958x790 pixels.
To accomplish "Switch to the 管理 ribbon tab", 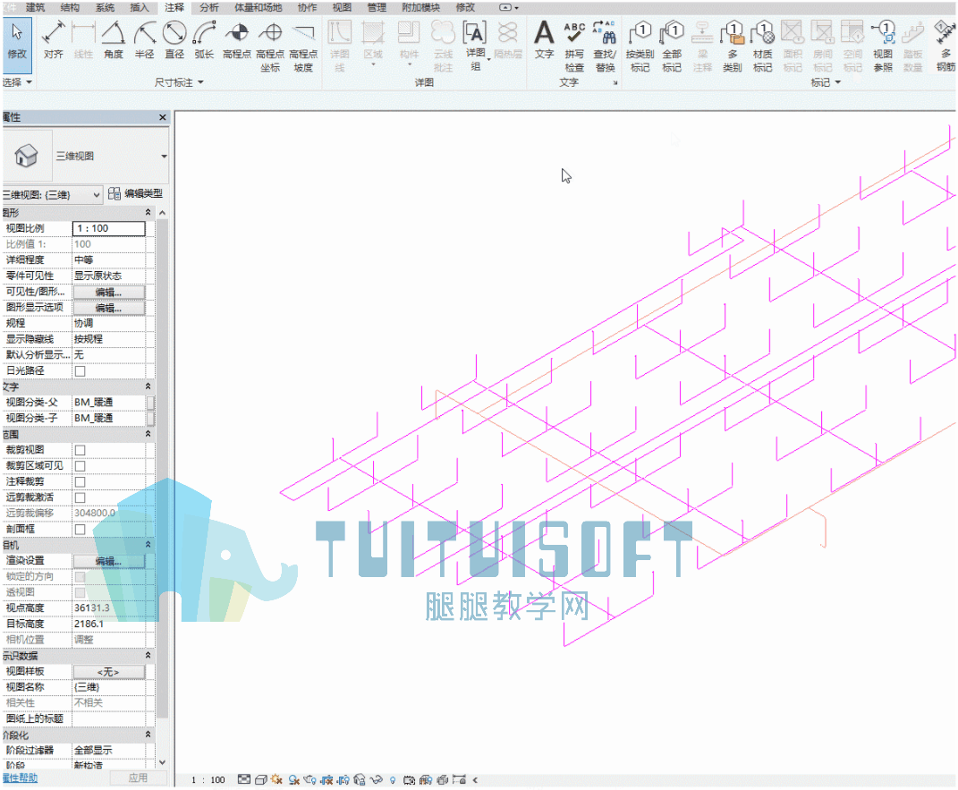I will click(377, 7).
